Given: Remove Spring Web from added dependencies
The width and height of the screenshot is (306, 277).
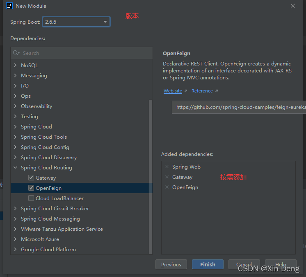Looking at the screenshot, I should click(167, 167).
